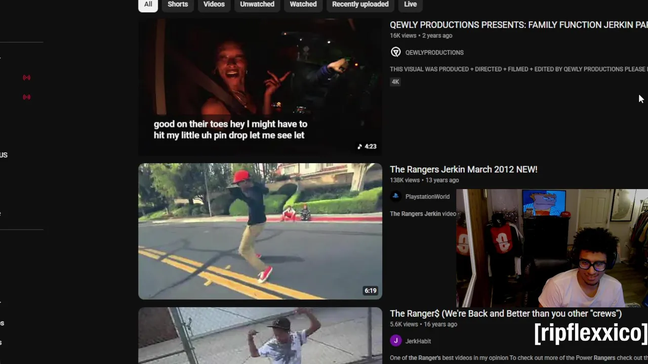Visit the QEWLYPRODUCTIONS channel name
This screenshot has width=648, height=364.
coord(434,53)
